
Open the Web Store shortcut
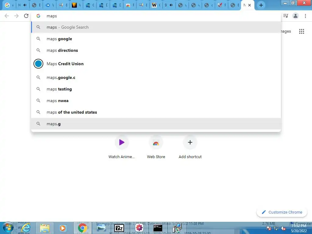[156, 147]
